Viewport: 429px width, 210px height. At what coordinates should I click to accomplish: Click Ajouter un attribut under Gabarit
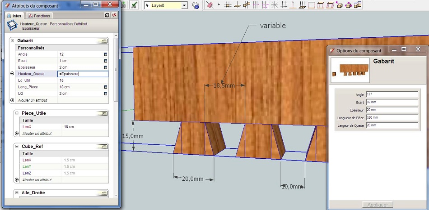[33, 100]
